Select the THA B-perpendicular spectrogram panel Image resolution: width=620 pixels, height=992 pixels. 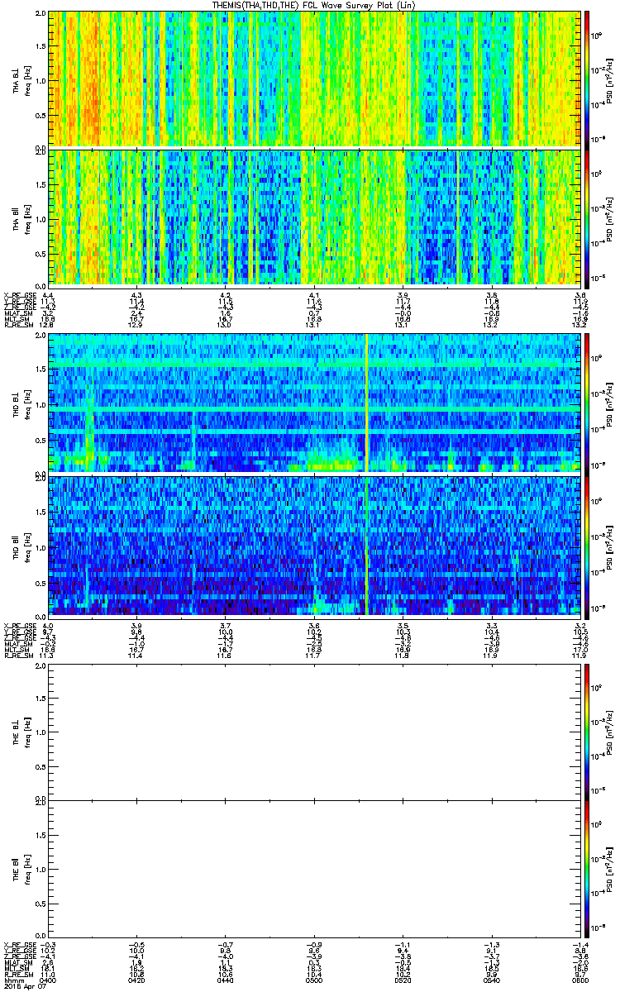tap(314, 79)
